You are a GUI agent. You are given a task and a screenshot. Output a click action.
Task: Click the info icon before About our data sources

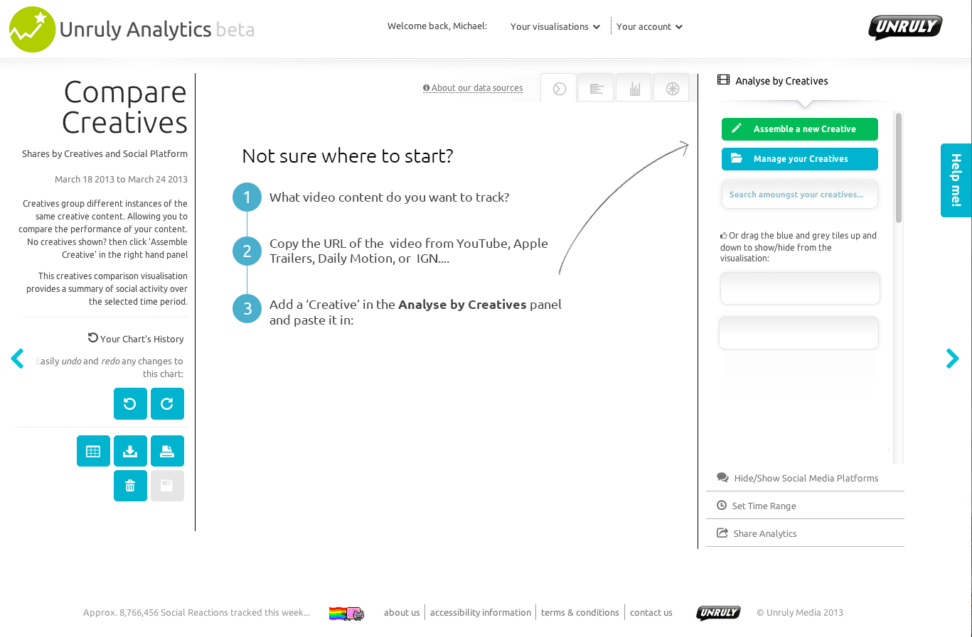click(x=426, y=88)
